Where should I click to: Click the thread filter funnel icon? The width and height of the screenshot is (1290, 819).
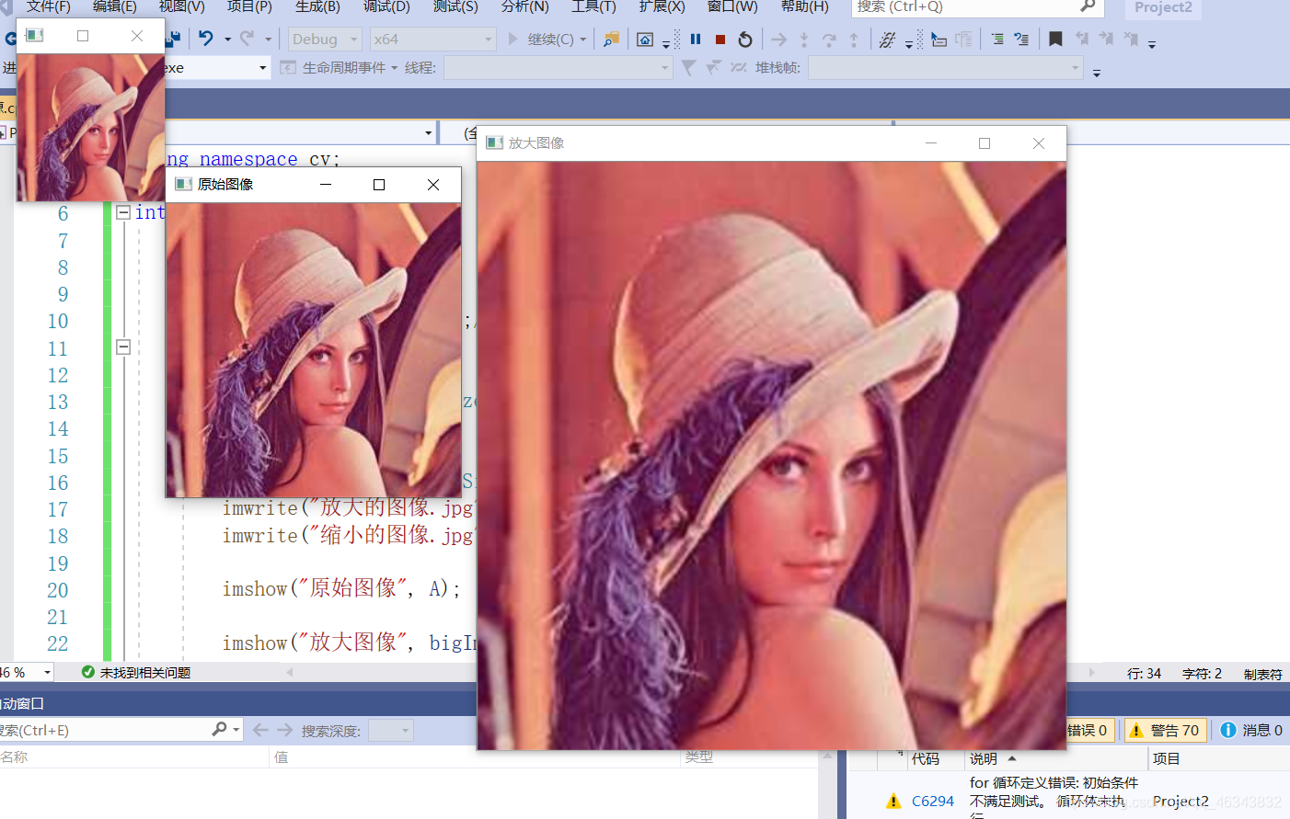click(x=688, y=67)
